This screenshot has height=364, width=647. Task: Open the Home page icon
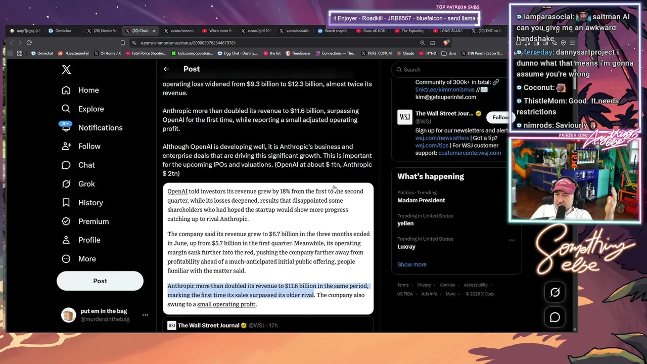tap(66, 90)
